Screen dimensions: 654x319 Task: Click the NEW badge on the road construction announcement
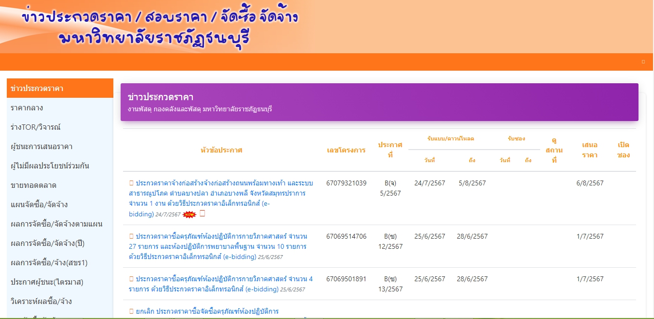click(x=190, y=214)
